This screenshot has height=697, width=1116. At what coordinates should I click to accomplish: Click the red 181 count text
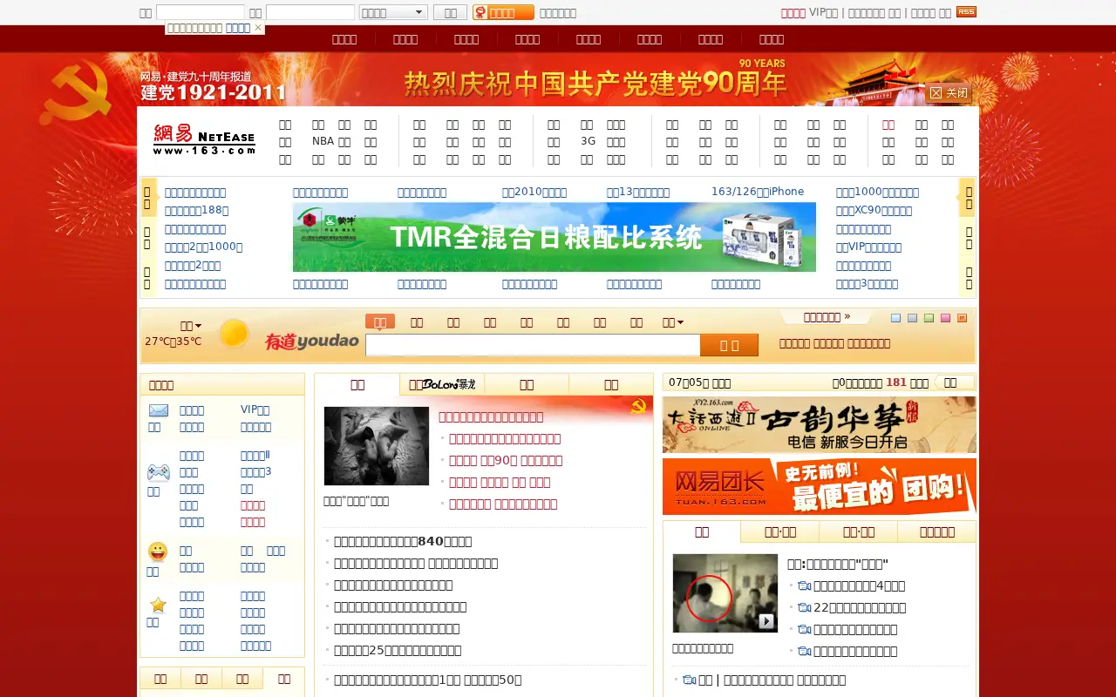[896, 382]
